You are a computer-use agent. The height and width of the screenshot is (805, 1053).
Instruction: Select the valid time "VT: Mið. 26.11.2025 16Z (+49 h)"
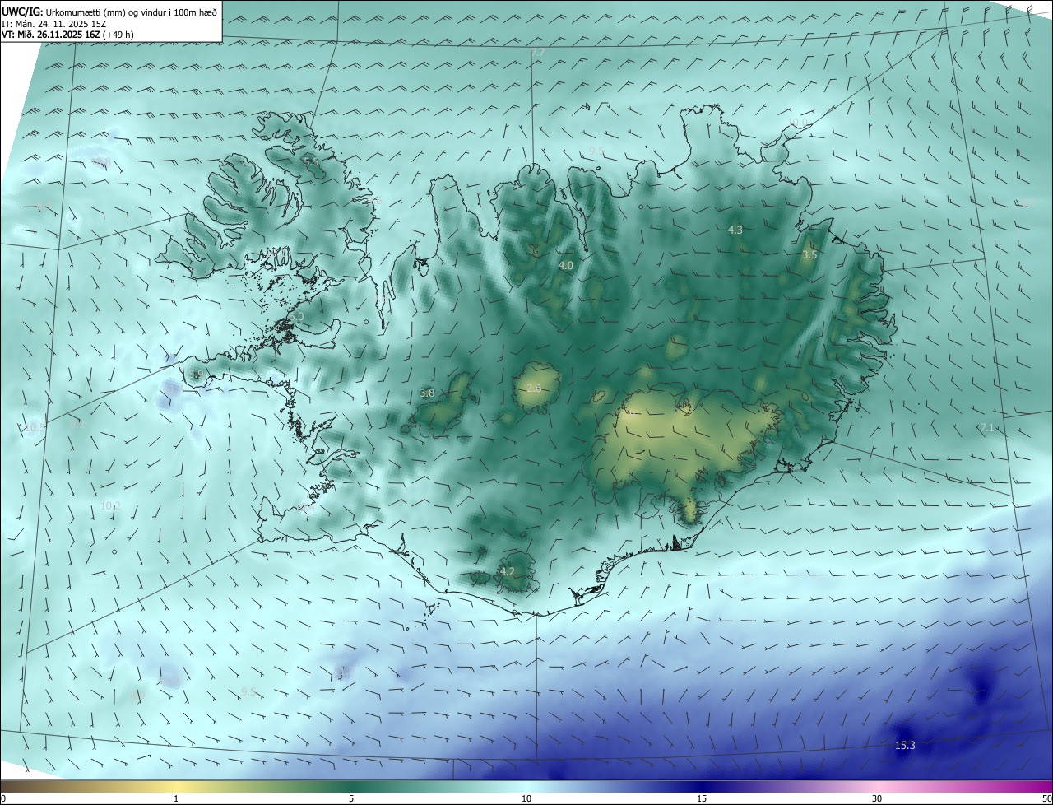click(68, 35)
